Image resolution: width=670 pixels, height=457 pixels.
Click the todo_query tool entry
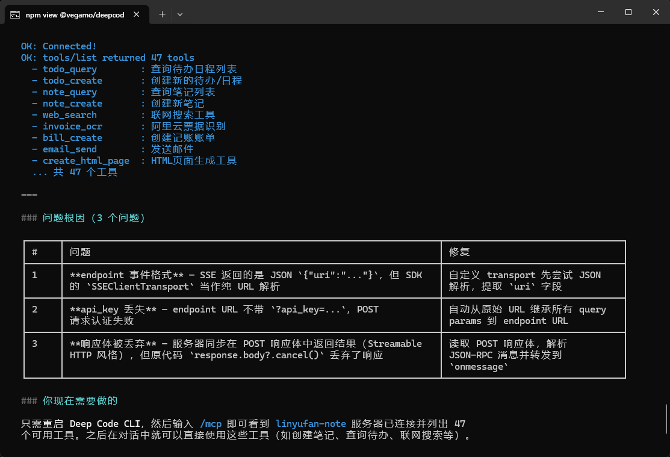(x=70, y=69)
